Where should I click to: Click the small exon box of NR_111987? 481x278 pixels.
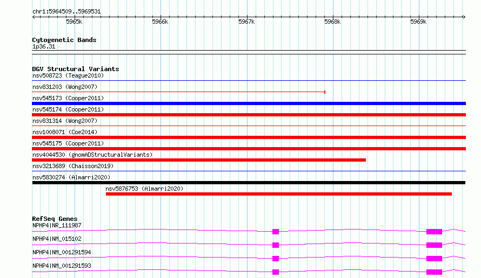pos(276,232)
